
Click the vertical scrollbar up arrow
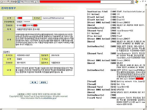(x=146, y=5)
